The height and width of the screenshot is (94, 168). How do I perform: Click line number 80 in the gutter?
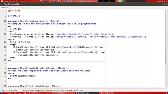point(5,21)
